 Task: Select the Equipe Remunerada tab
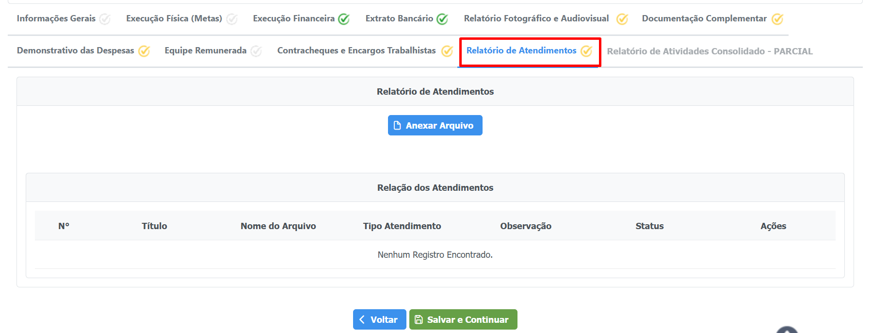pos(205,50)
